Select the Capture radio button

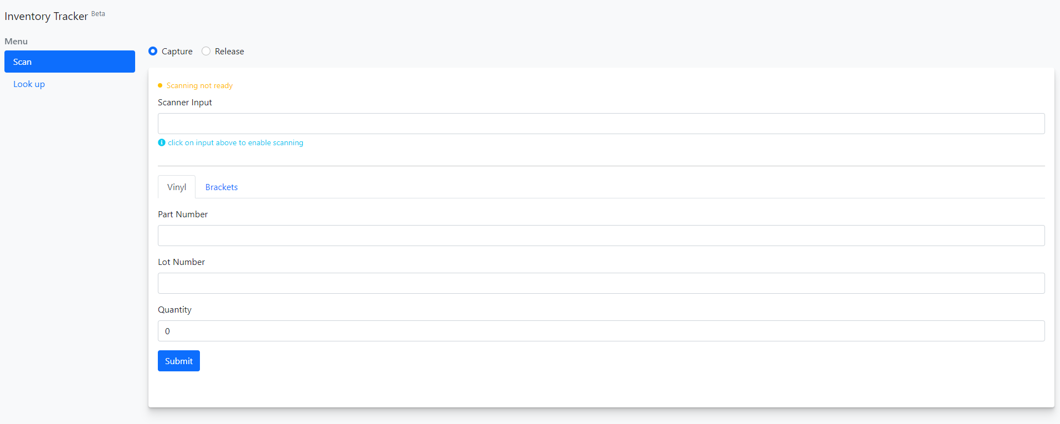point(153,51)
